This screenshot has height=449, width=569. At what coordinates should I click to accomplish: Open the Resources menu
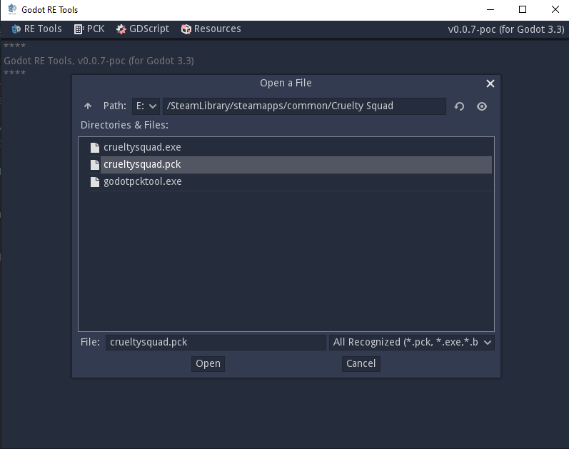coord(211,29)
